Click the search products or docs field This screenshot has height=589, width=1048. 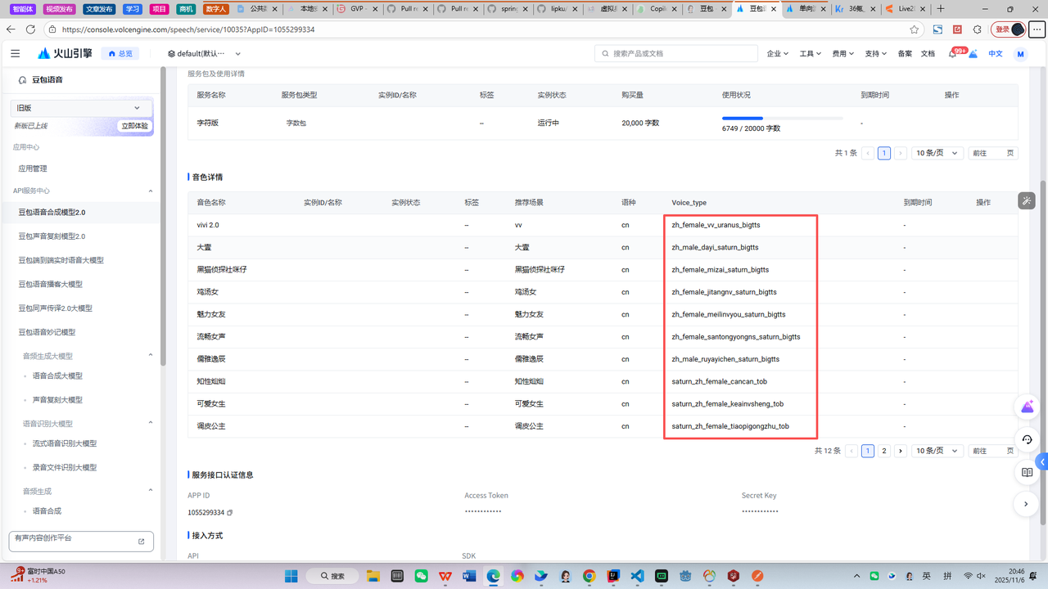pos(676,53)
